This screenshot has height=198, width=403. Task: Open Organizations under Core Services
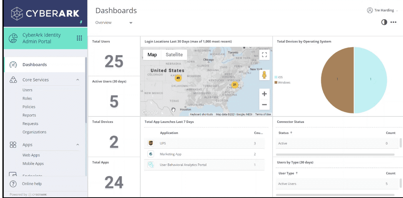pos(34,132)
